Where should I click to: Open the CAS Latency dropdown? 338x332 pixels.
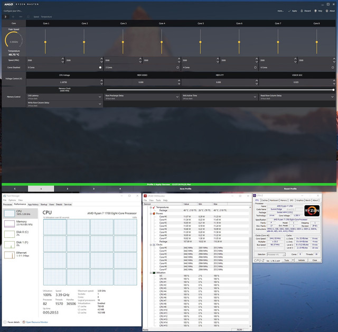(64, 97)
